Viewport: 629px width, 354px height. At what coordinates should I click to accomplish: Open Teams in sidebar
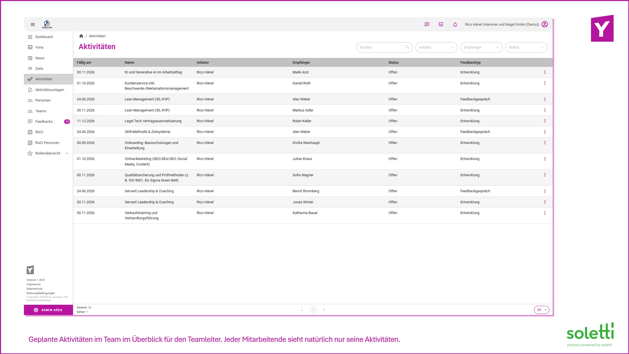pyautogui.click(x=49, y=111)
